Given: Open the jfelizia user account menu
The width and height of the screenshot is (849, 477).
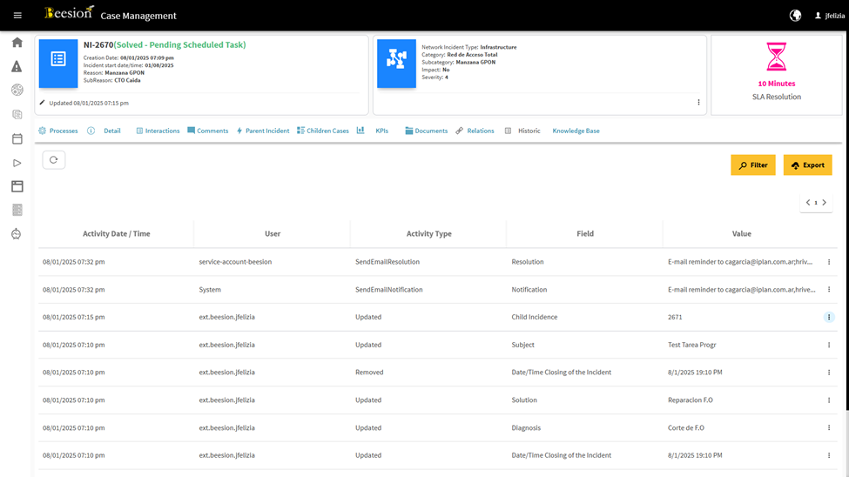Looking at the screenshot, I should click(x=829, y=16).
